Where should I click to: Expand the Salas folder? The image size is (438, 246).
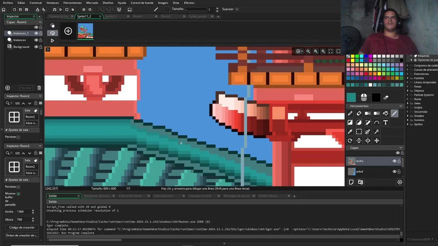[408, 103]
